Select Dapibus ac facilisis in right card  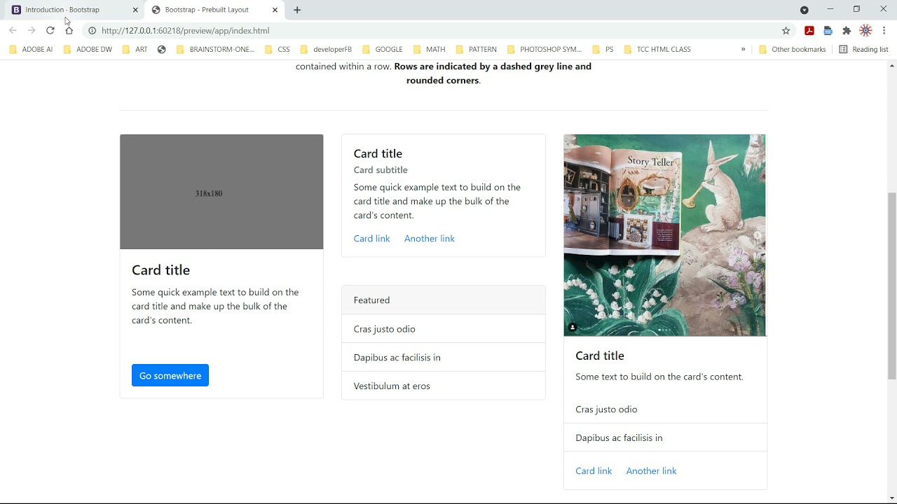point(665,438)
